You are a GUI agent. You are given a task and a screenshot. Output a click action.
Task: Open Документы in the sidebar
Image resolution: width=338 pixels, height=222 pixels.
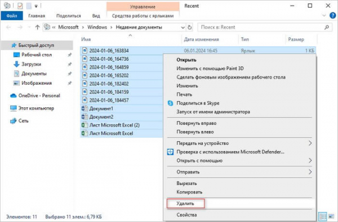tap(34, 74)
